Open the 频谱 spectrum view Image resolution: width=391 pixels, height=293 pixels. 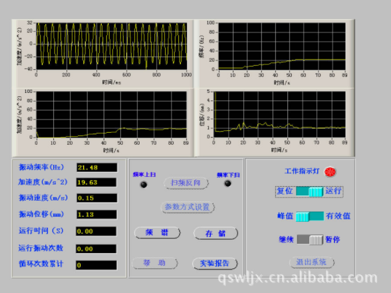click(157, 233)
